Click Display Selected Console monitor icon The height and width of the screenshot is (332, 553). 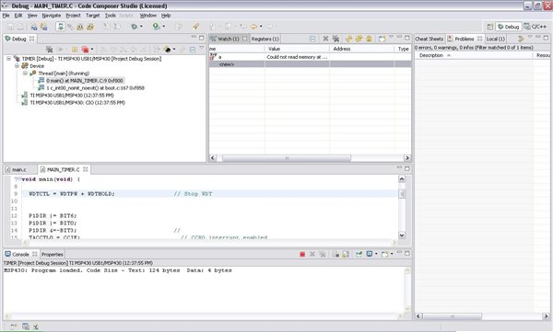[x=370, y=254]
